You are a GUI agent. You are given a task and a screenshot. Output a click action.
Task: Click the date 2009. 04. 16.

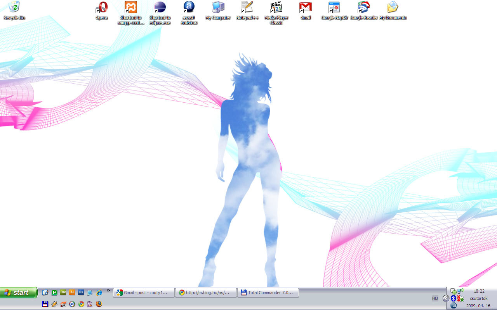point(479,305)
